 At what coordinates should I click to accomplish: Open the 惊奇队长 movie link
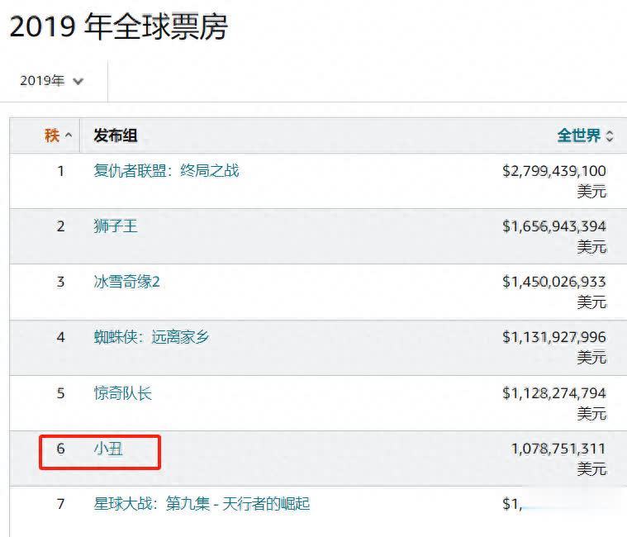123,393
